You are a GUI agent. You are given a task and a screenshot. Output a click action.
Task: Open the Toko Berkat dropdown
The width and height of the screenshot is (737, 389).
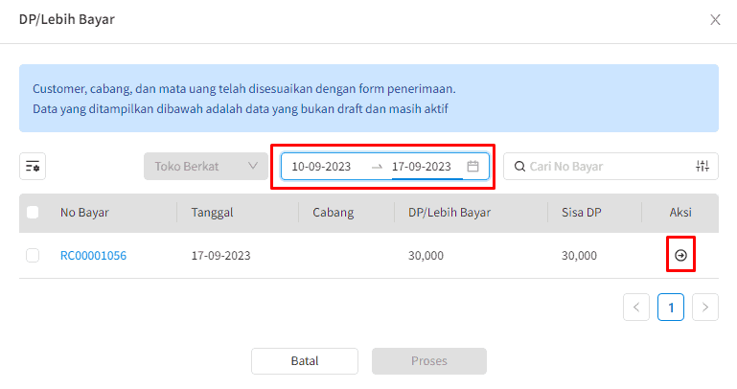click(206, 167)
